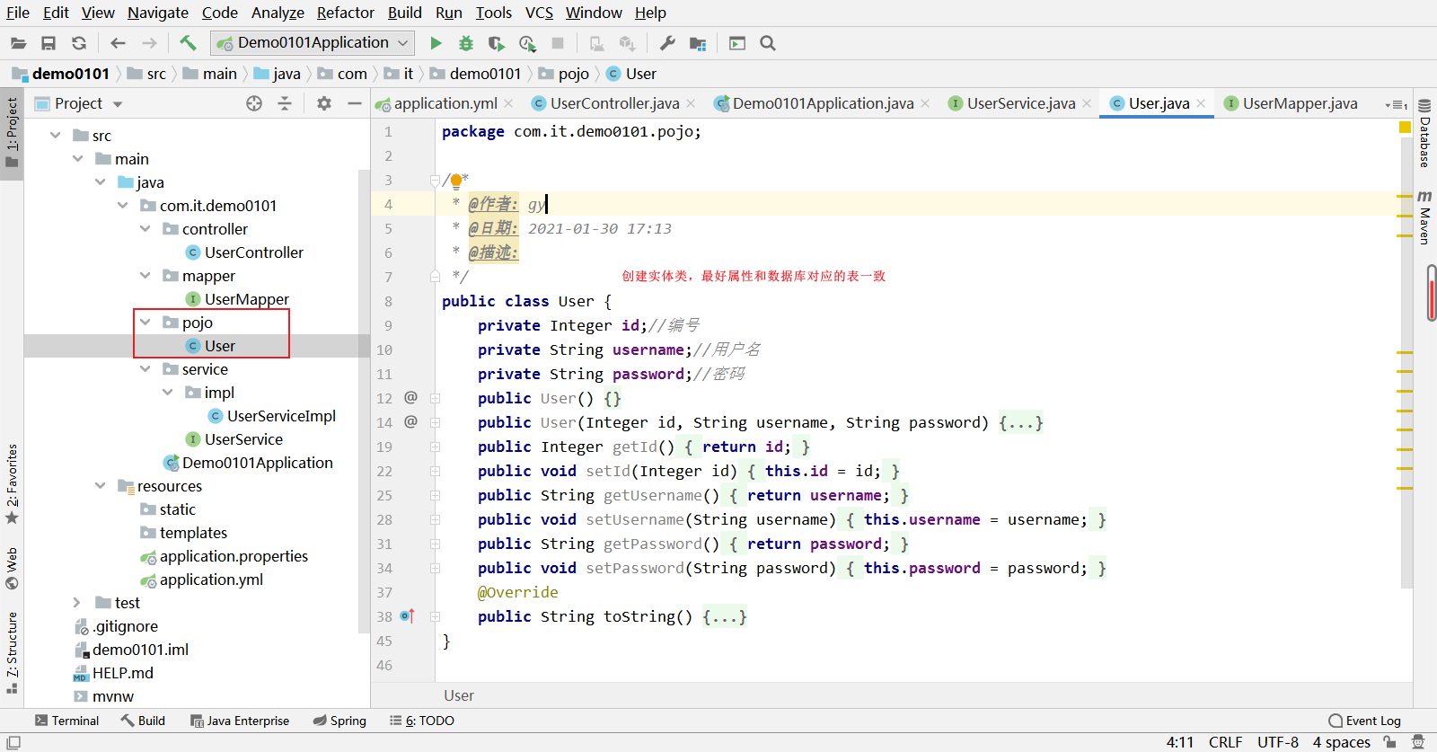This screenshot has width=1437, height=752.
Task: Open the Event Log
Action: point(1365,721)
